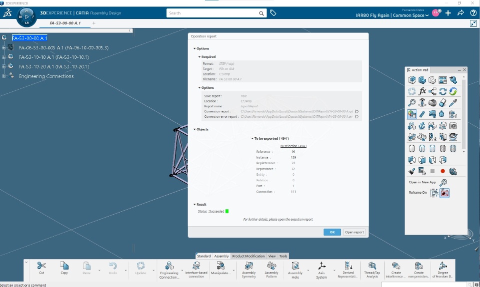Open the Conversion report file icon

(356, 112)
